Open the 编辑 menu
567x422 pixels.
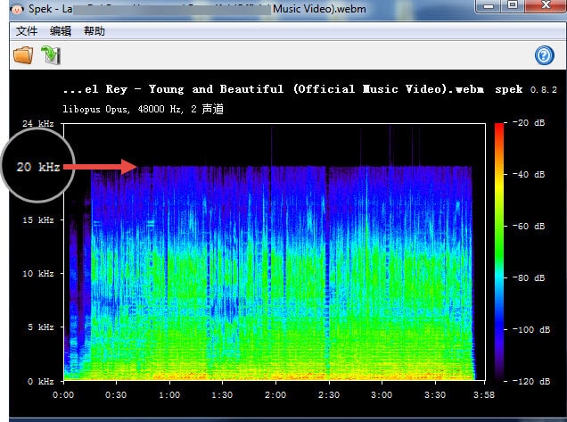point(61,31)
